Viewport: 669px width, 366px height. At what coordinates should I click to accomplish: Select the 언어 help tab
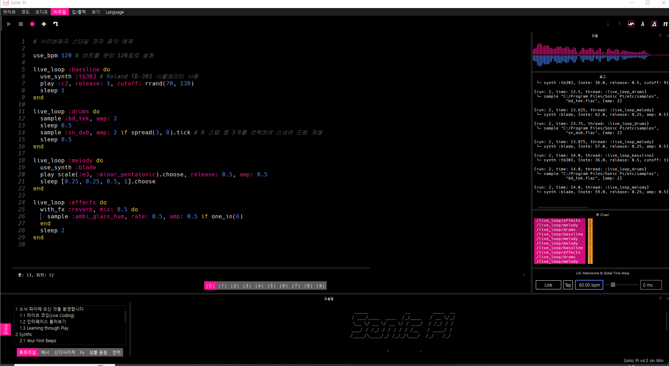[x=116, y=352]
